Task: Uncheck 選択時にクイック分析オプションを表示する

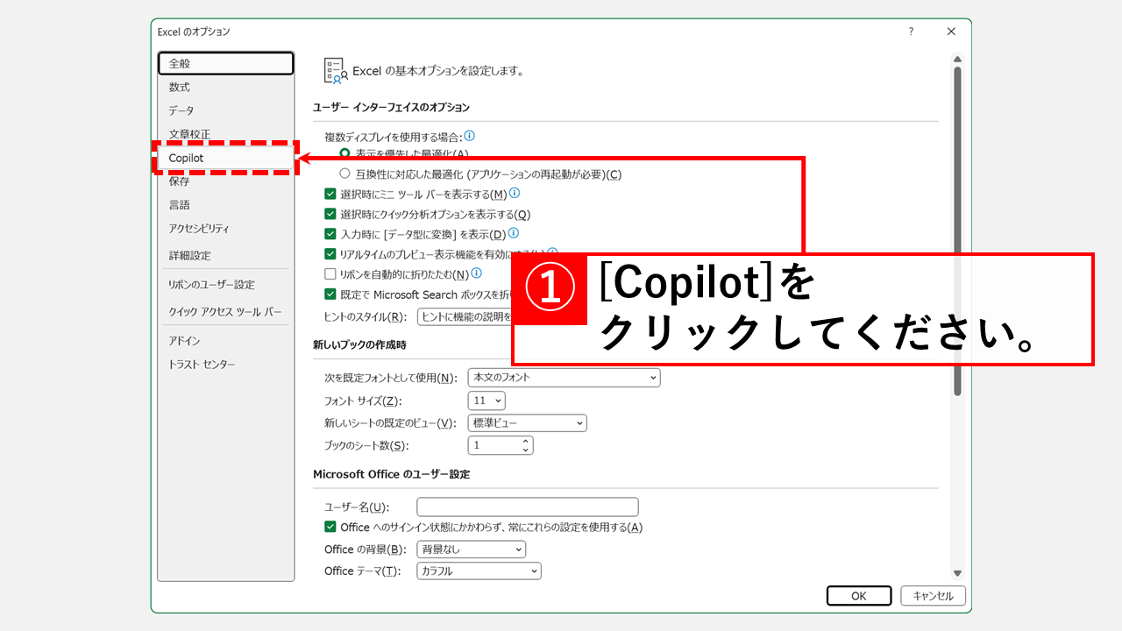Action: (330, 214)
